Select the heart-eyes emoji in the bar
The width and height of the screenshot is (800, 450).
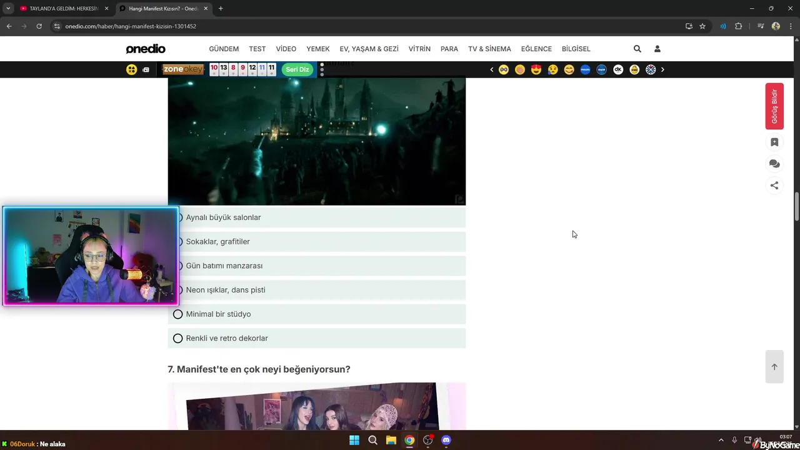coord(536,69)
